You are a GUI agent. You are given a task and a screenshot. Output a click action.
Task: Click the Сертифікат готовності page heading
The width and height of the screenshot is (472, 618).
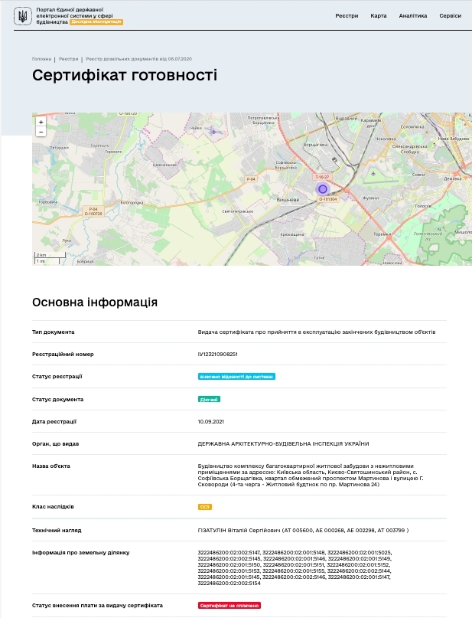tap(125, 75)
